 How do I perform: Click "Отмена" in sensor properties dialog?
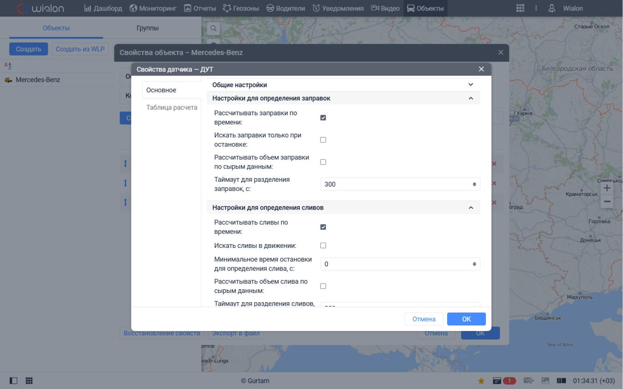pos(423,319)
